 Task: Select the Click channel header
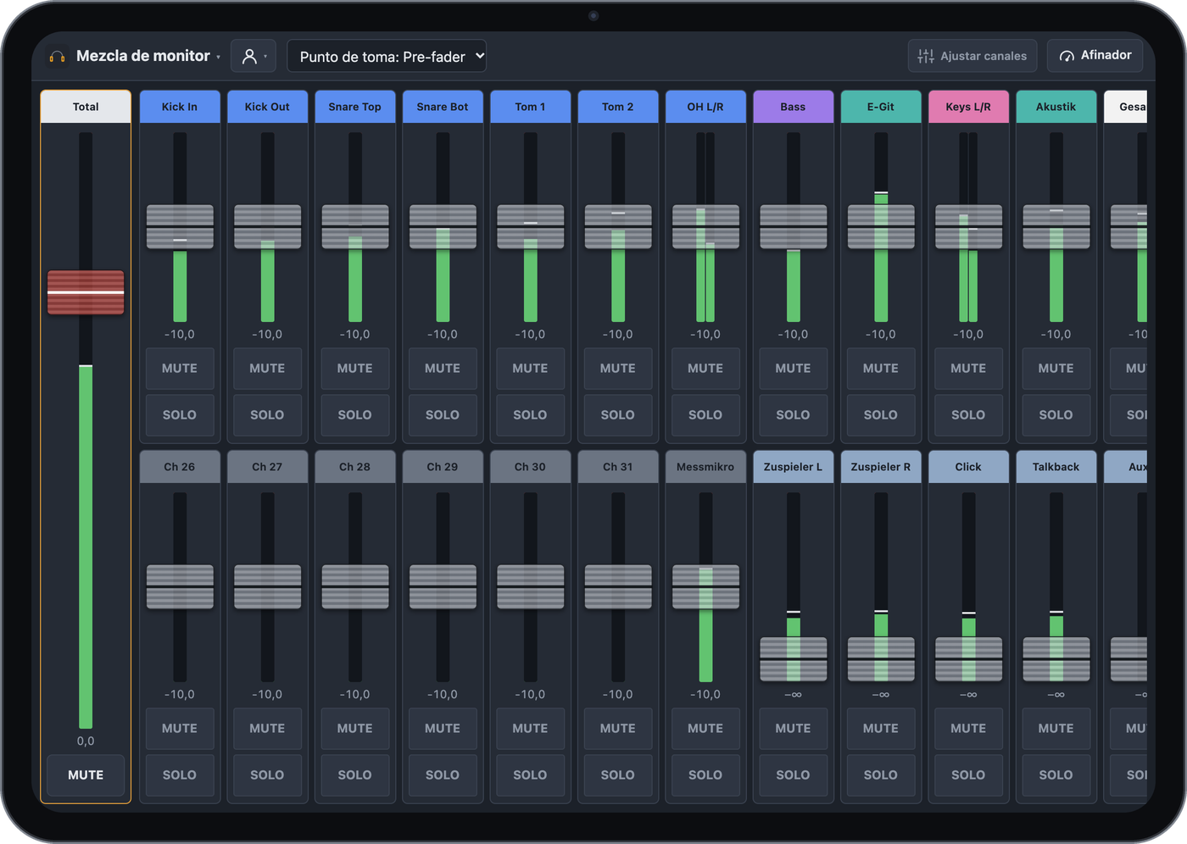pos(968,467)
